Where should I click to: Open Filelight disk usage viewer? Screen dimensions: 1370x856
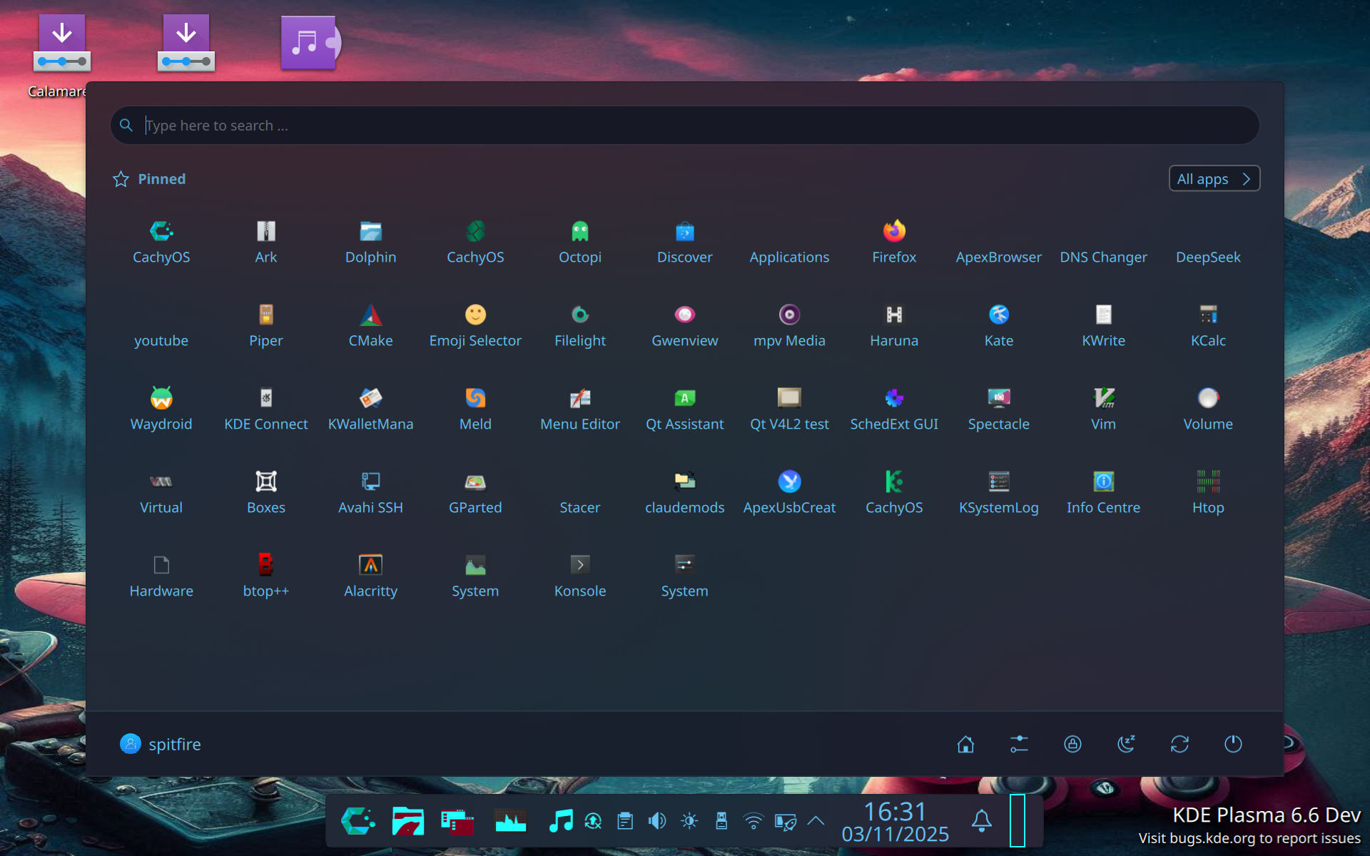580,326
